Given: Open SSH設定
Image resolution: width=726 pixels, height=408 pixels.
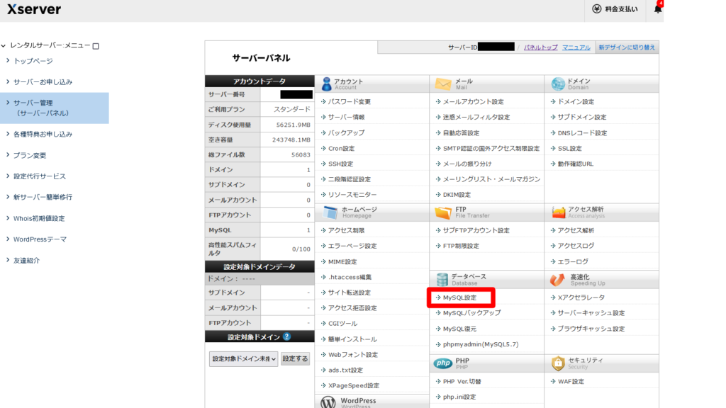Looking at the screenshot, I should pos(340,164).
